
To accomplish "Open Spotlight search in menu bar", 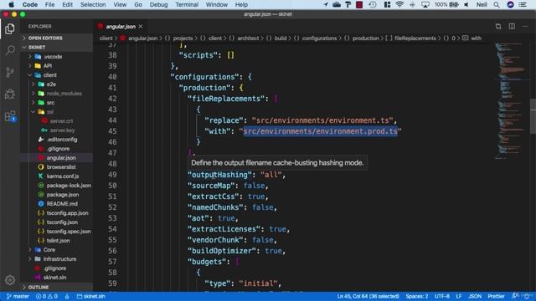I will pyautogui.click(x=497, y=4).
